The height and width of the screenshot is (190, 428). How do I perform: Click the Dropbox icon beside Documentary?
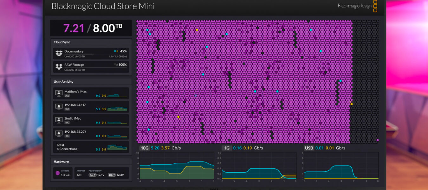59,54
